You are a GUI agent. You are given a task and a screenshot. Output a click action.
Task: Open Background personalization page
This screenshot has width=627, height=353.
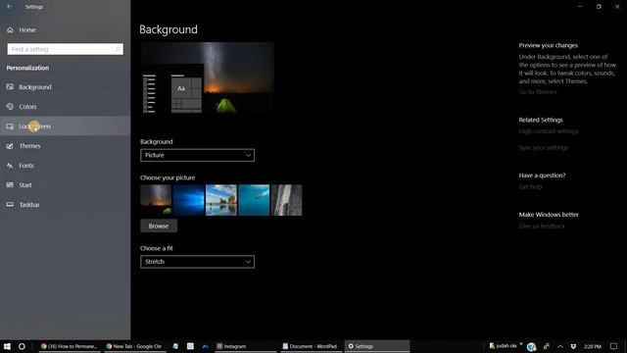pyautogui.click(x=66, y=87)
